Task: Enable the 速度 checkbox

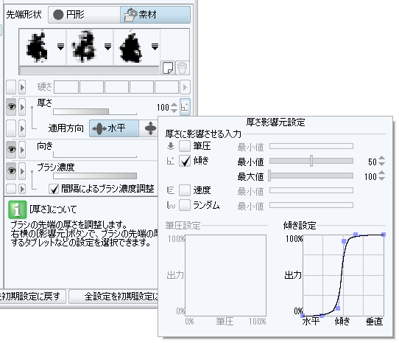Action: pos(185,190)
